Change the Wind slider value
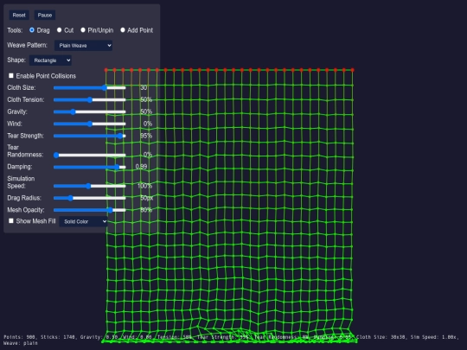 (x=90, y=124)
